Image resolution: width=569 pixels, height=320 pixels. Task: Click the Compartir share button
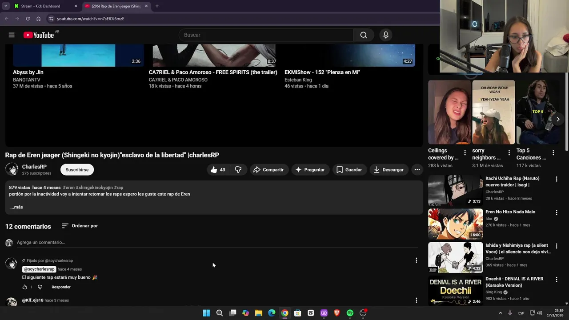click(268, 170)
